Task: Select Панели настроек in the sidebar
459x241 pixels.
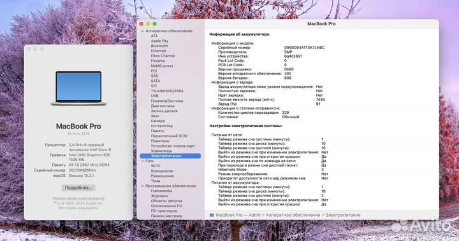Action: (x=166, y=216)
